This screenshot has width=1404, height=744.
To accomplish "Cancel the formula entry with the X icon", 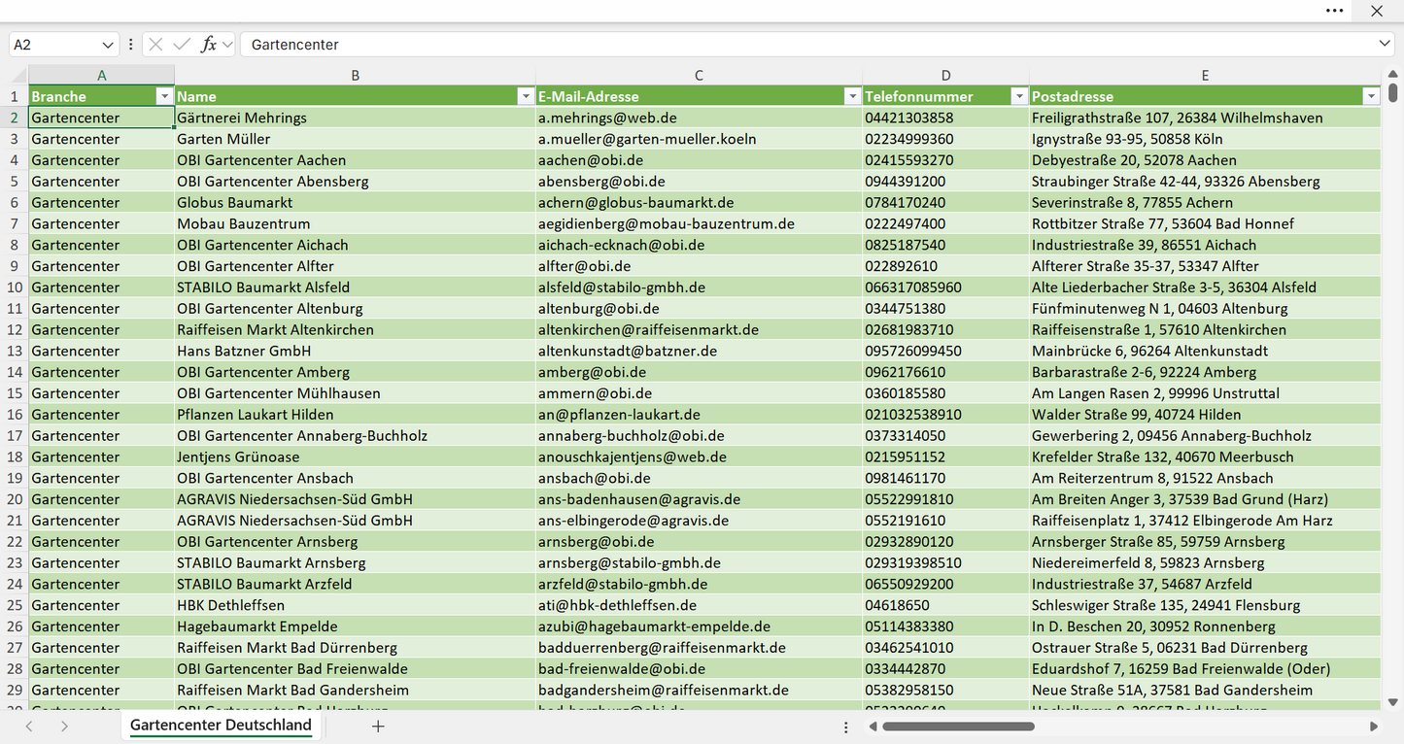I will coord(155,45).
